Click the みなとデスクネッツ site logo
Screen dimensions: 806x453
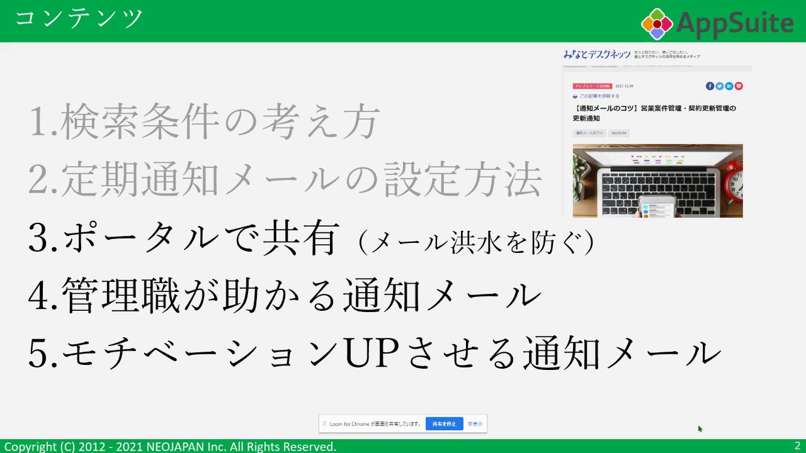coord(596,55)
